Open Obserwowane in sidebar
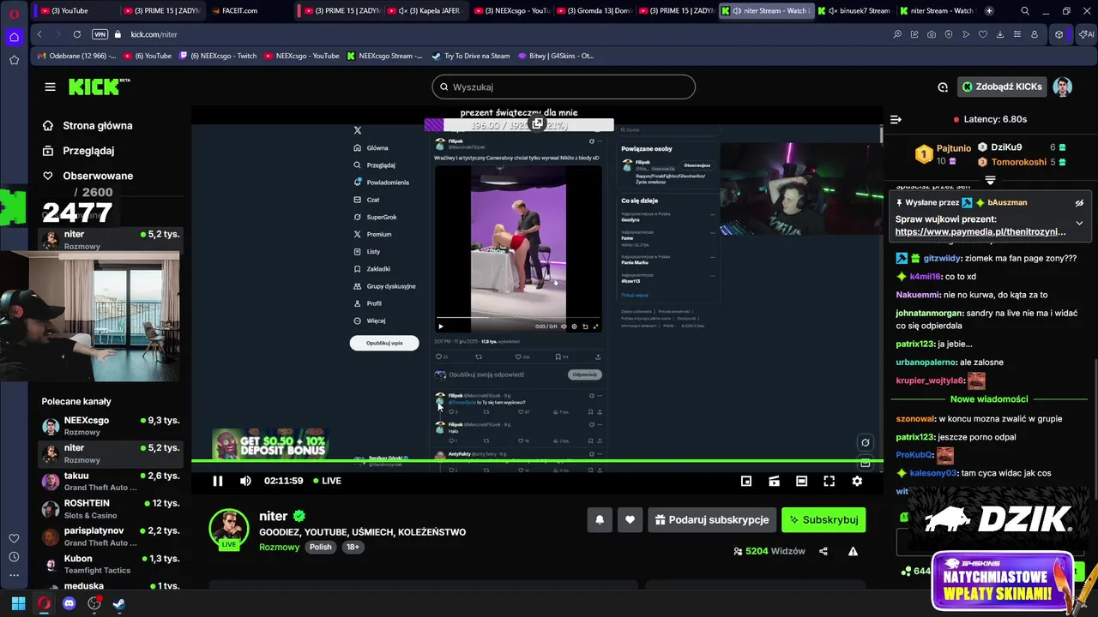Screen dimensions: 1098x617 (x=97, y=176)
